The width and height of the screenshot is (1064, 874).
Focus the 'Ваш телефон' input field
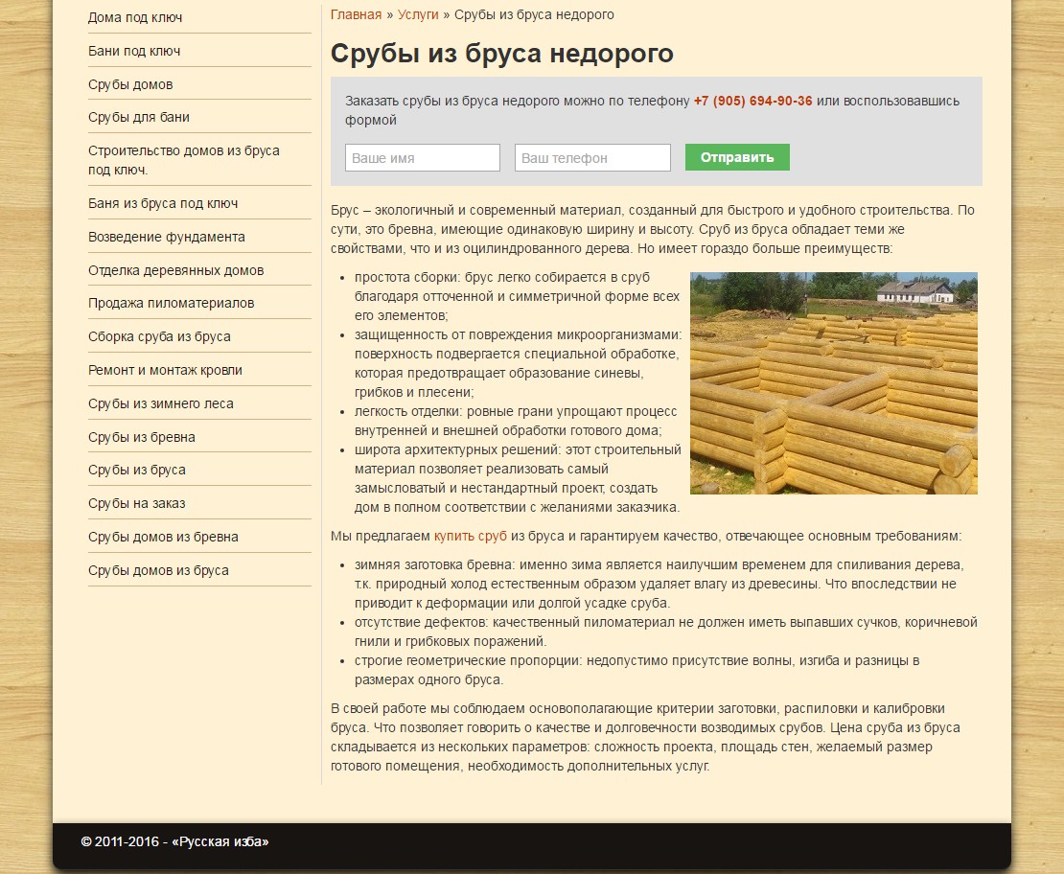pyautogui.click(x=592, y=157)
